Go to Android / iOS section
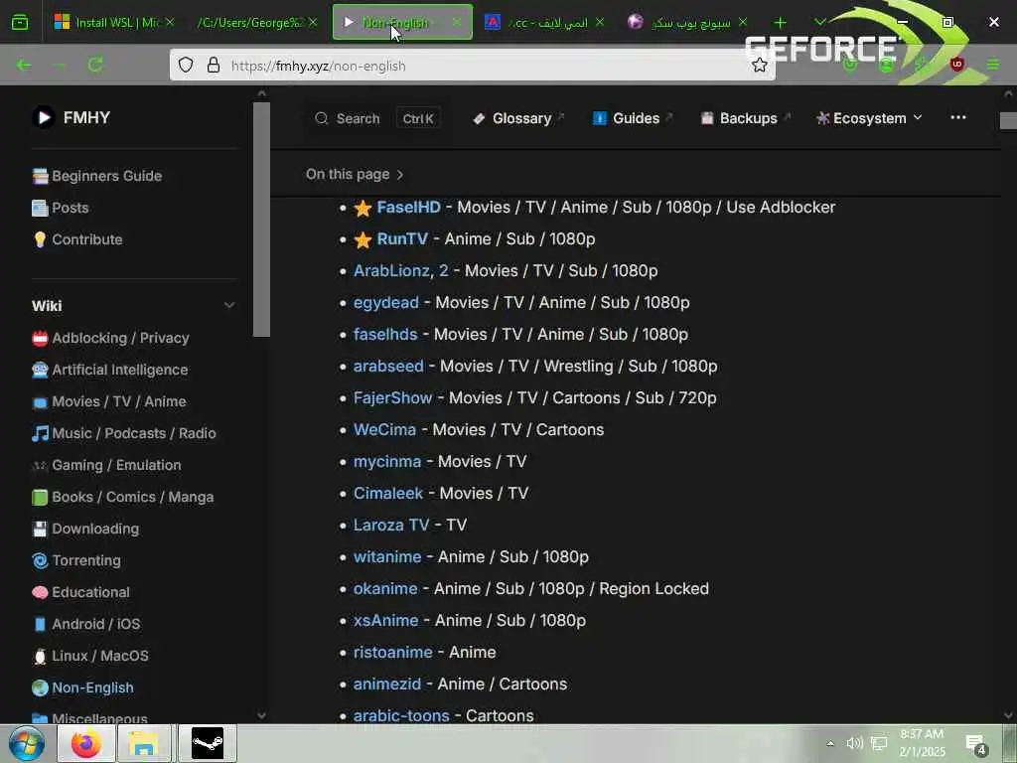The width and height of the screenshot is (1017, 763). click(x=86, y=624)
